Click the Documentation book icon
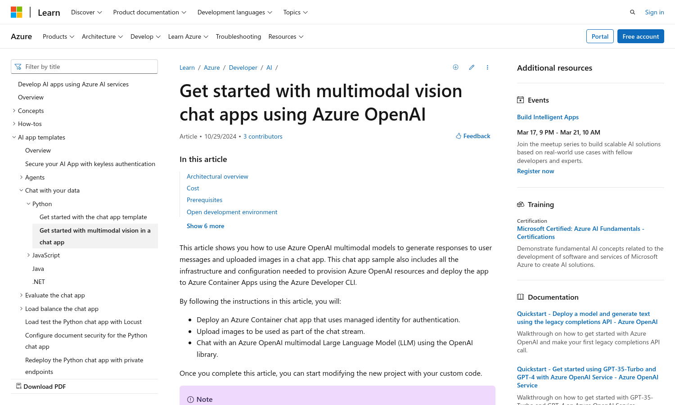The height and width of the screenshot is (405, 675). click(x=521, y=297)
